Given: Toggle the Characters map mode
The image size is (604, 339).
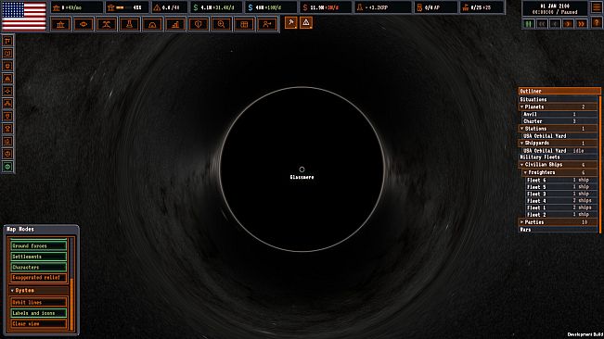Looking at the screenshot, I should coord(39,267).
